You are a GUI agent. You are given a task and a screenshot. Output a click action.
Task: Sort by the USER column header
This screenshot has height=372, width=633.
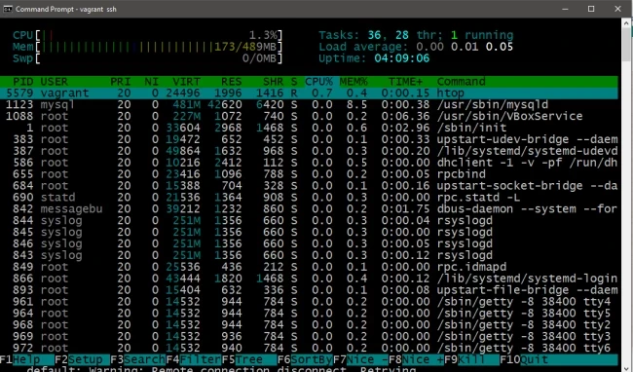point(55,82)
